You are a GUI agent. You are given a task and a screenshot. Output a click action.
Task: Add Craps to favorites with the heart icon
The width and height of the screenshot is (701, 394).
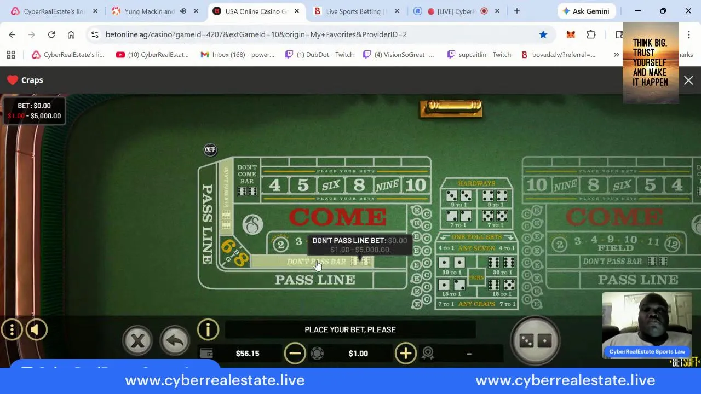[13, 80]
